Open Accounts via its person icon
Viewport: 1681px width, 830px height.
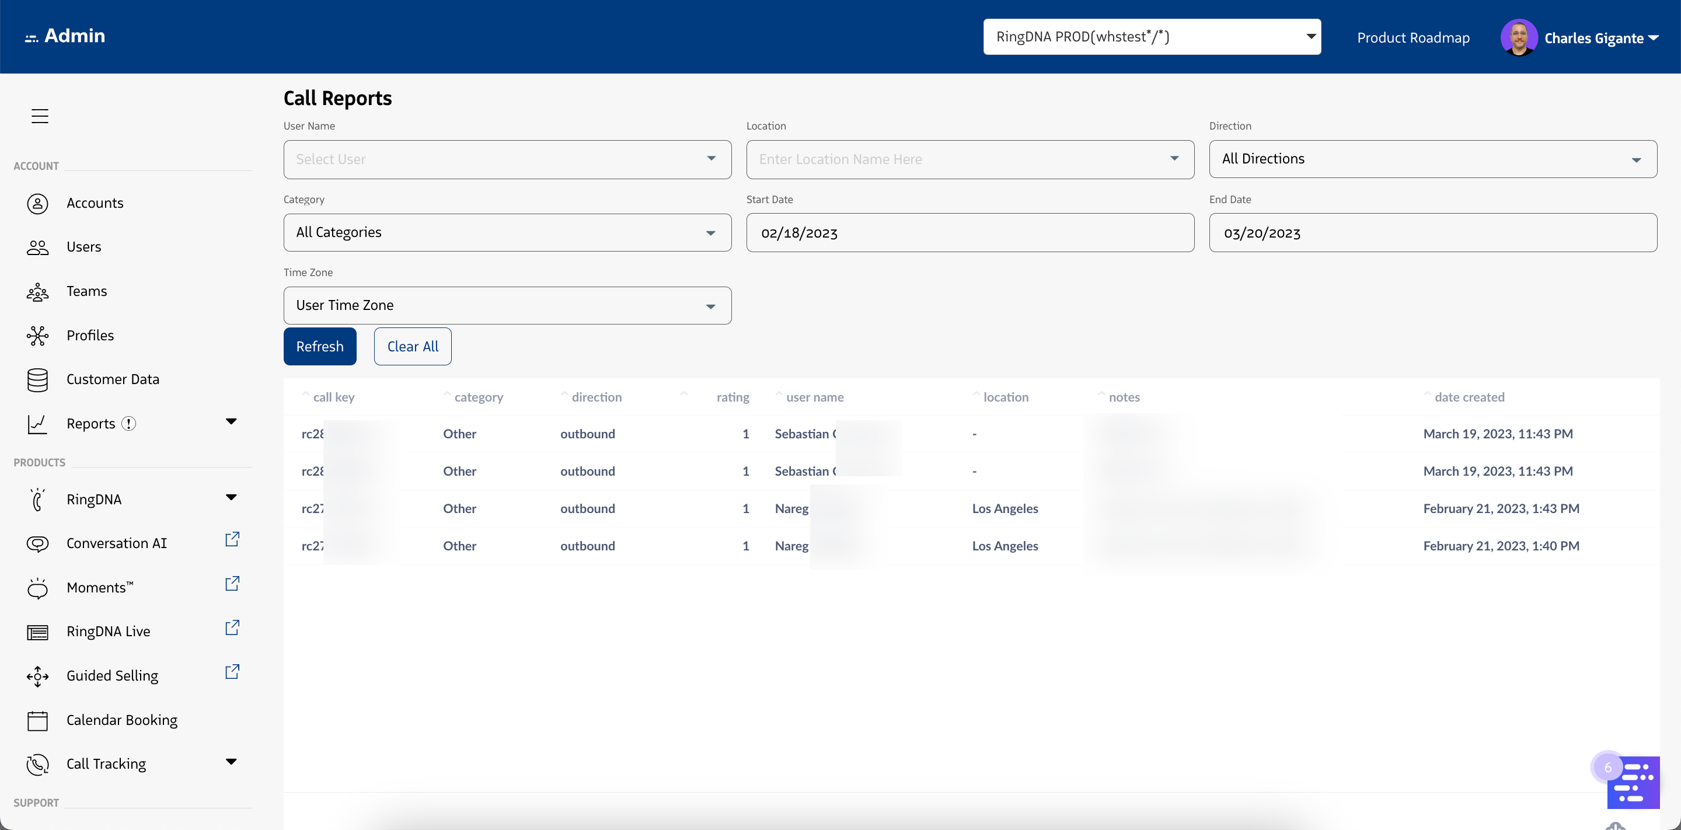[38, 204]
